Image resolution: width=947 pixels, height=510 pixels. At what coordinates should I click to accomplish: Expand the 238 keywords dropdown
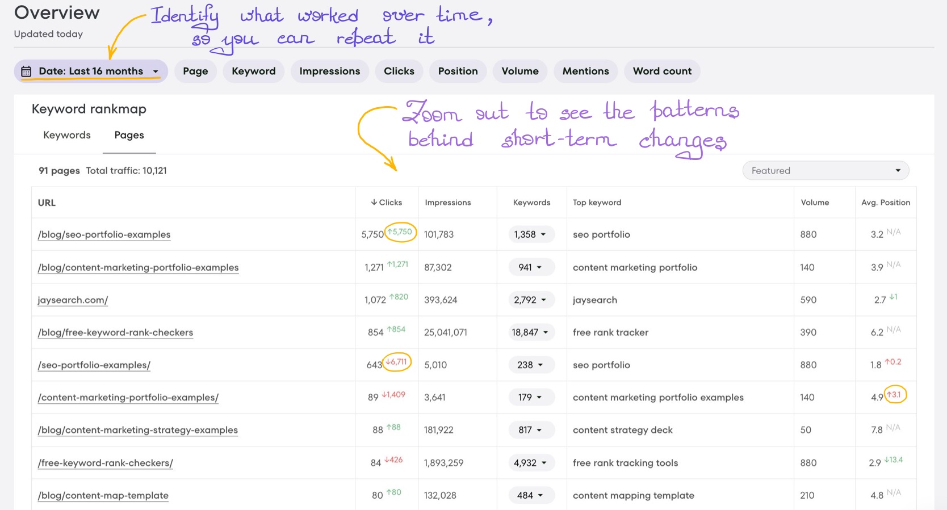pos(531,365)
